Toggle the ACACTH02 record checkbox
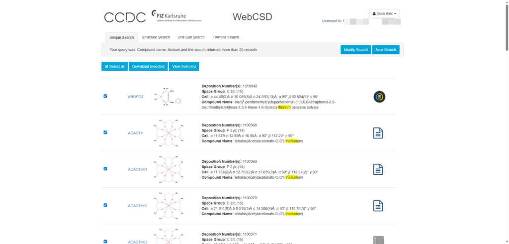Viewport: 509px width, 244px height. 105,205
